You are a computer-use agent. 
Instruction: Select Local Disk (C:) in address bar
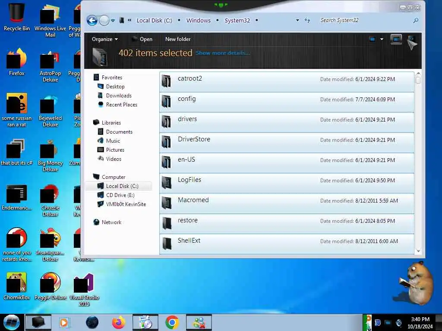(x=154, y=21)
